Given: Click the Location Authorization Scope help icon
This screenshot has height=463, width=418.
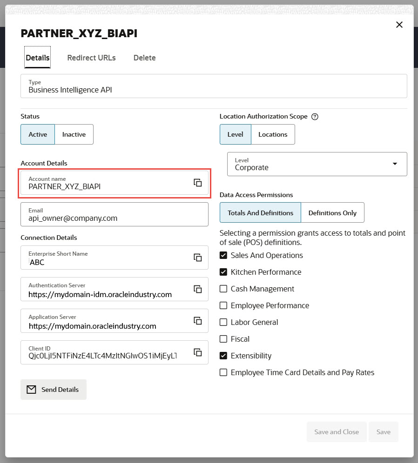Looking at the screenshot, I should tap(315, 117).
